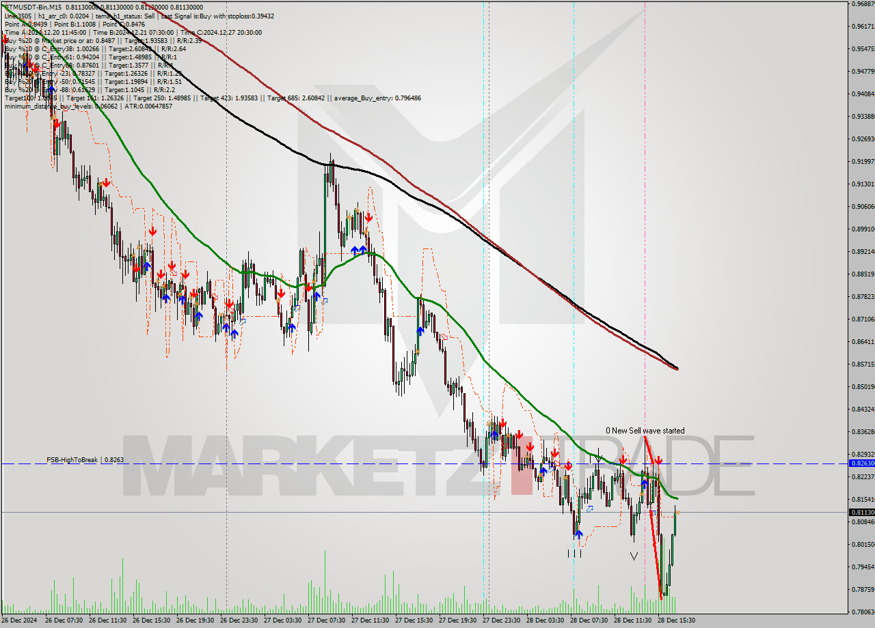Click the 0.8015 price axis value
875x628 pixels.
(x=862, y=544)
